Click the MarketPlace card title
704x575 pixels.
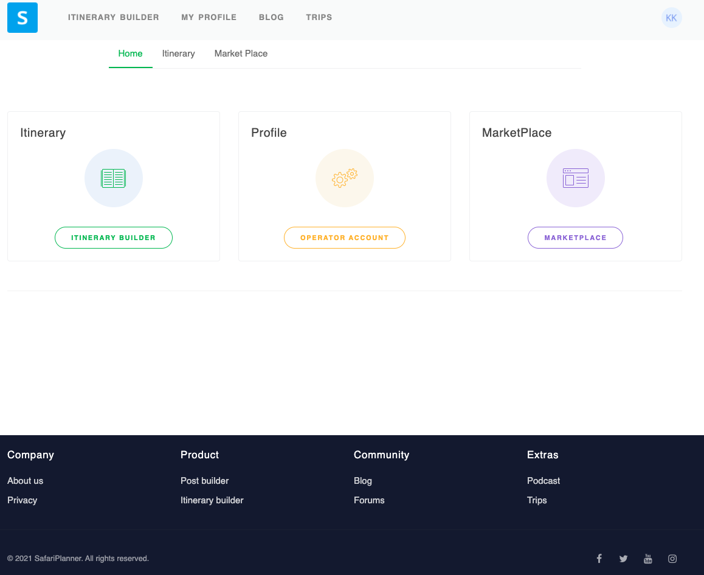click(x=517, y=133)
